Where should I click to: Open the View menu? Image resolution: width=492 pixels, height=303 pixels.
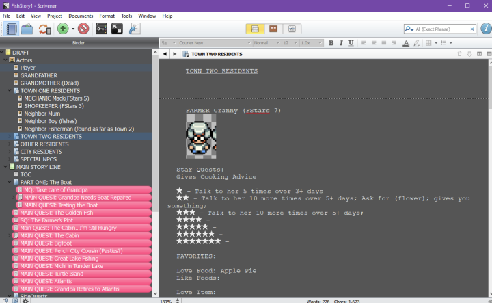pyautogui.click(x=36, y=16)
